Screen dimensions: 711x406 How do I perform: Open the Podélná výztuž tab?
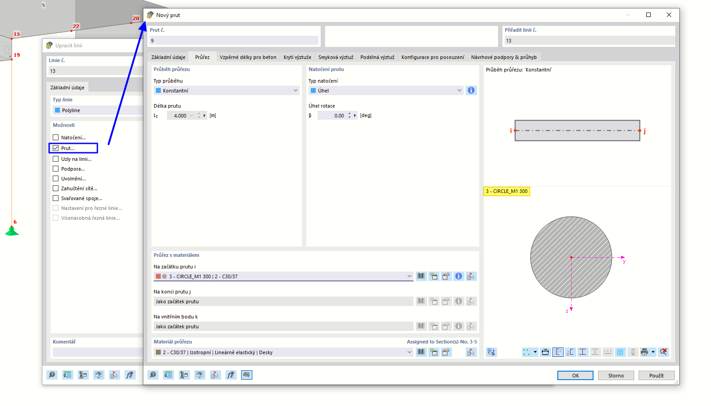tap(377, 57)
